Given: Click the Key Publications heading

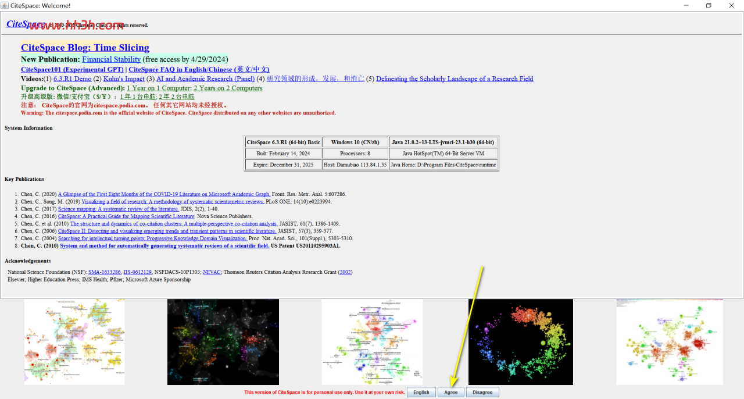Looking at the screenshot, I should (24, 179).
